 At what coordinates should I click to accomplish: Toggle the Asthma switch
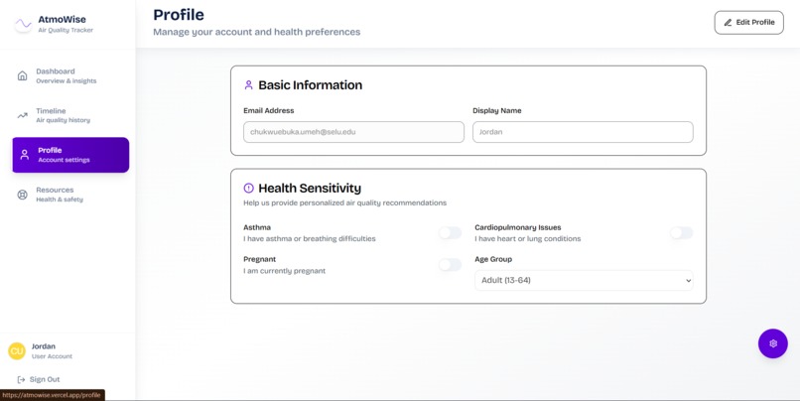(x=450, y=233)
